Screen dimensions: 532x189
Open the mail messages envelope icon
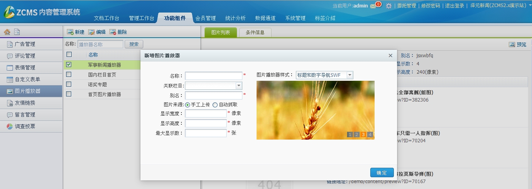[373, 6]
